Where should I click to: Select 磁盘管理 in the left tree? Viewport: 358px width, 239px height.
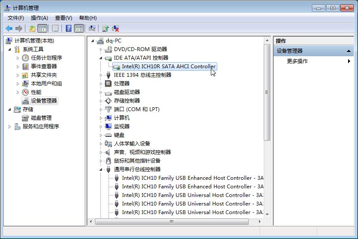41,118
